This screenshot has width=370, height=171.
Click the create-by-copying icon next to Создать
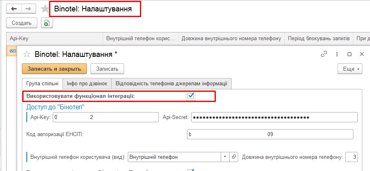coord(47,23)
